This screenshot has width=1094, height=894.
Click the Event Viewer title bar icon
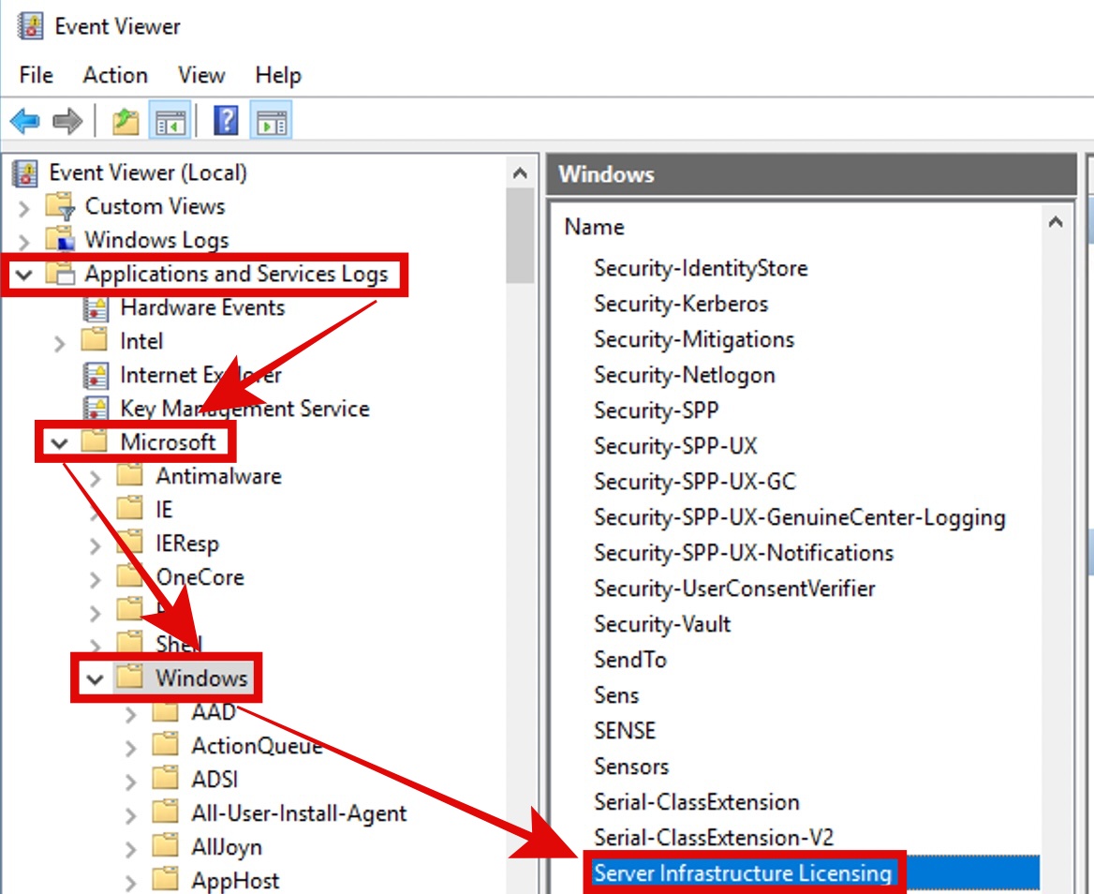30,26
